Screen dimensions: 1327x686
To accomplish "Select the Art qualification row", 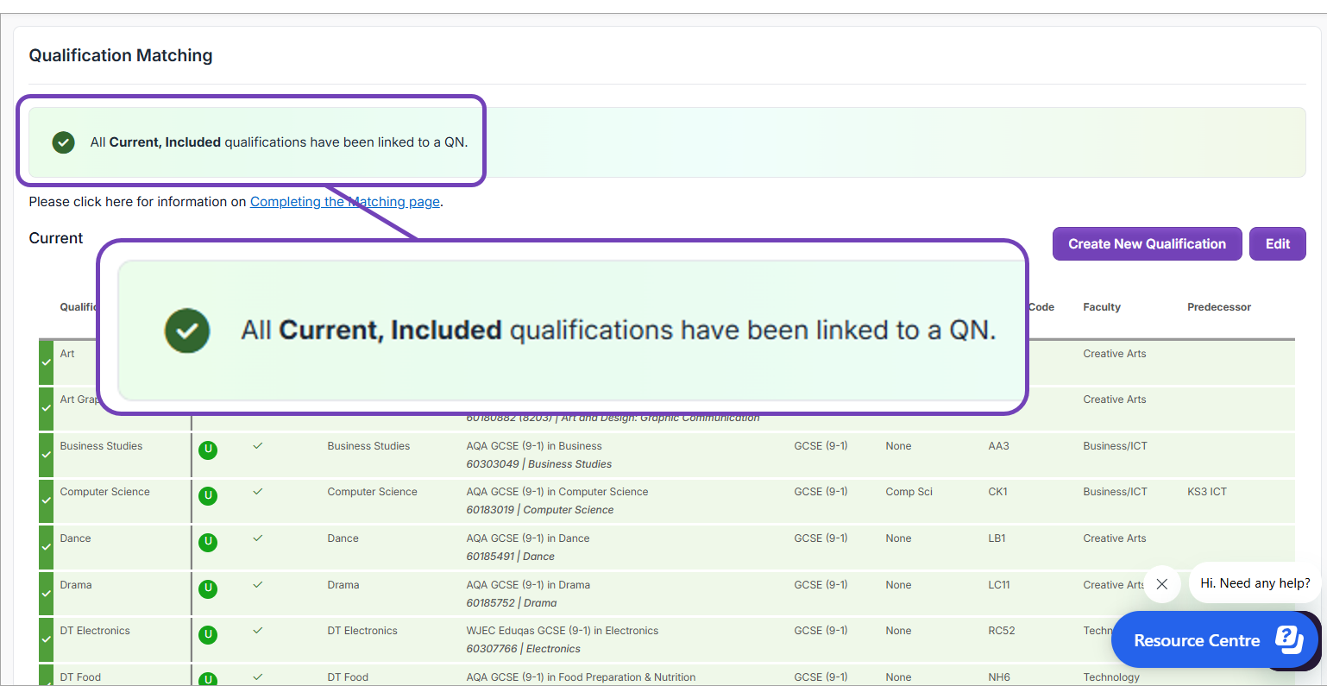I will pos(67,353).
